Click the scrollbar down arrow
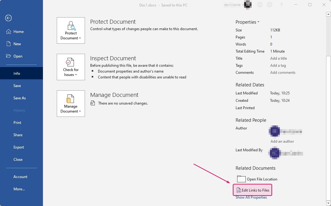The image size is (331, 206). point(328,204)
